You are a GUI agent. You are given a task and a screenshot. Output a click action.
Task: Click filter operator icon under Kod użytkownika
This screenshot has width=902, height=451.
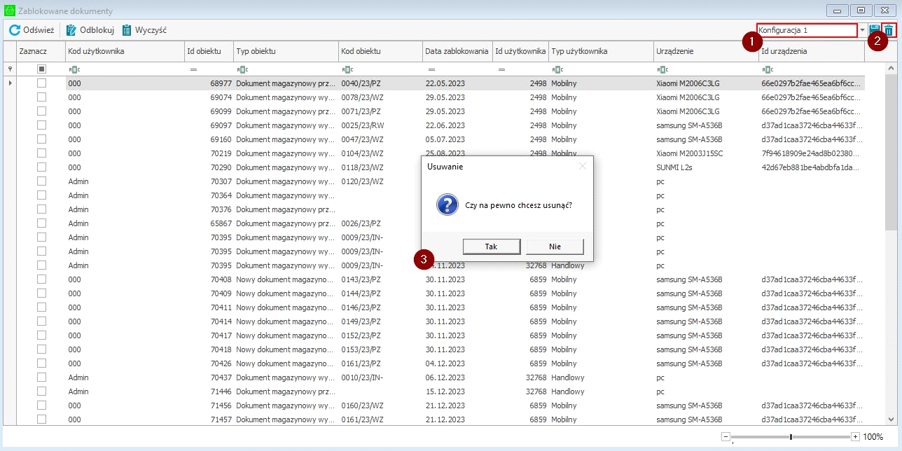click(x=74, y=69)
